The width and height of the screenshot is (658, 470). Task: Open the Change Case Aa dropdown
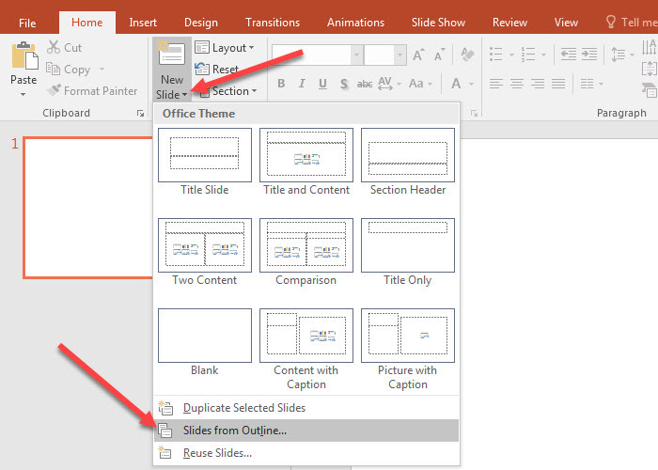(x=420, y=84)
